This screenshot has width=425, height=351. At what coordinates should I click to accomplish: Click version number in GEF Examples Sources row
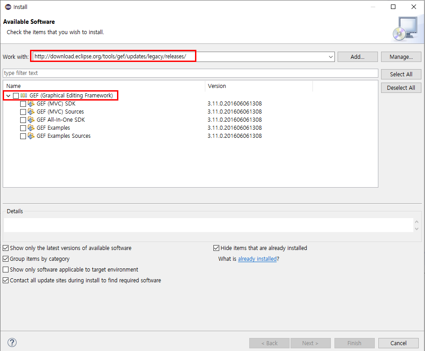click(235, 136)
